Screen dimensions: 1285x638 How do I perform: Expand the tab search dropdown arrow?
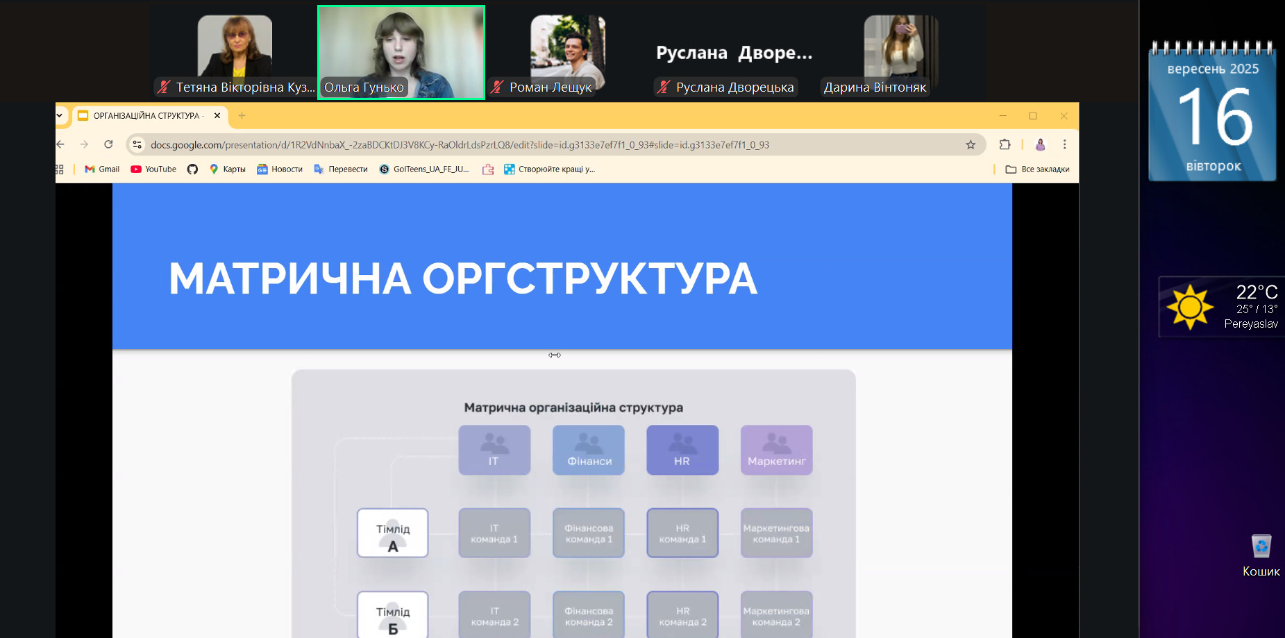click(60, 116)
